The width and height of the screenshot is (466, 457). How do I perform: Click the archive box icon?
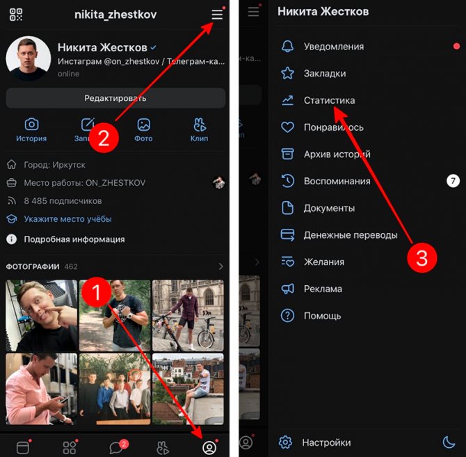pos(287,154)
